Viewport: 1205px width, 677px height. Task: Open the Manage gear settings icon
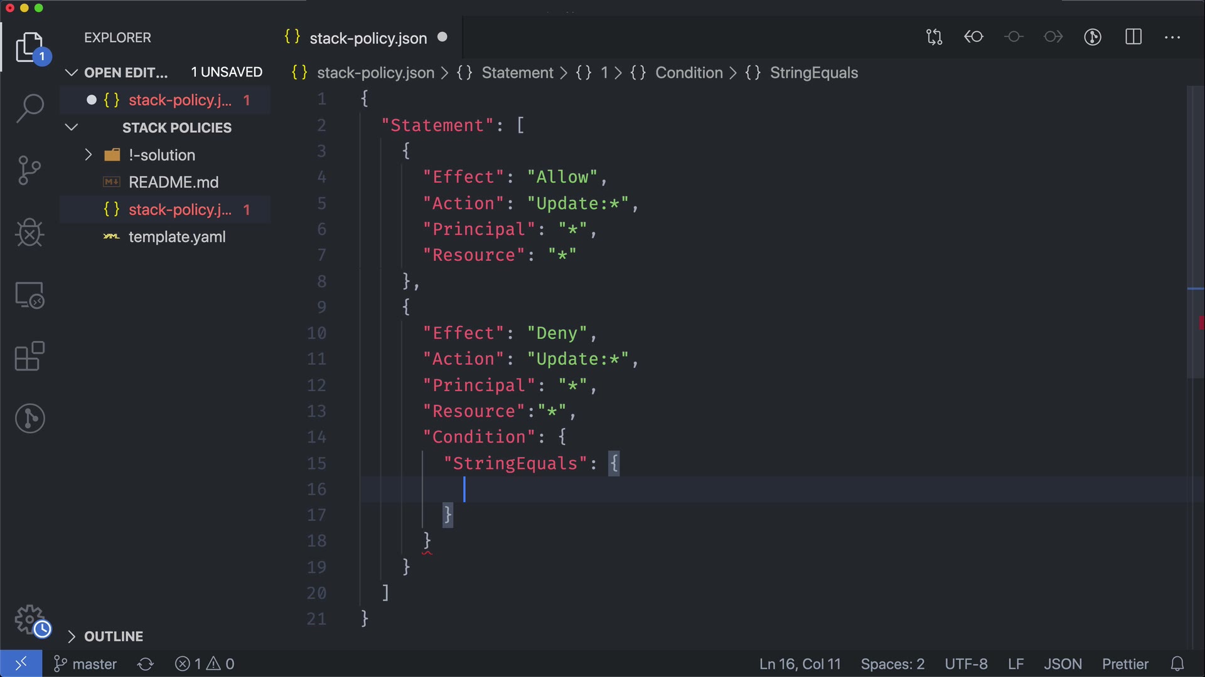click(x=29, y=620)
